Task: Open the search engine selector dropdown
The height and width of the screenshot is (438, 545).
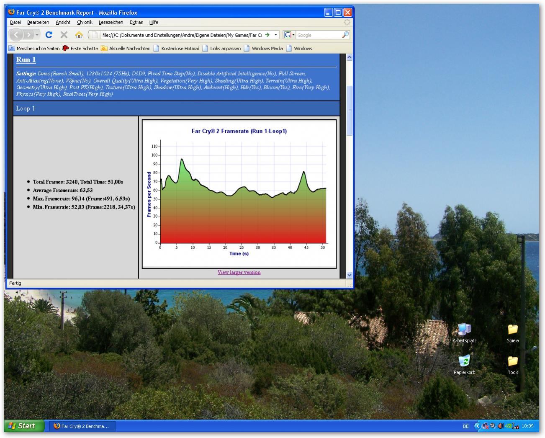Action: [x=289, y=35]
